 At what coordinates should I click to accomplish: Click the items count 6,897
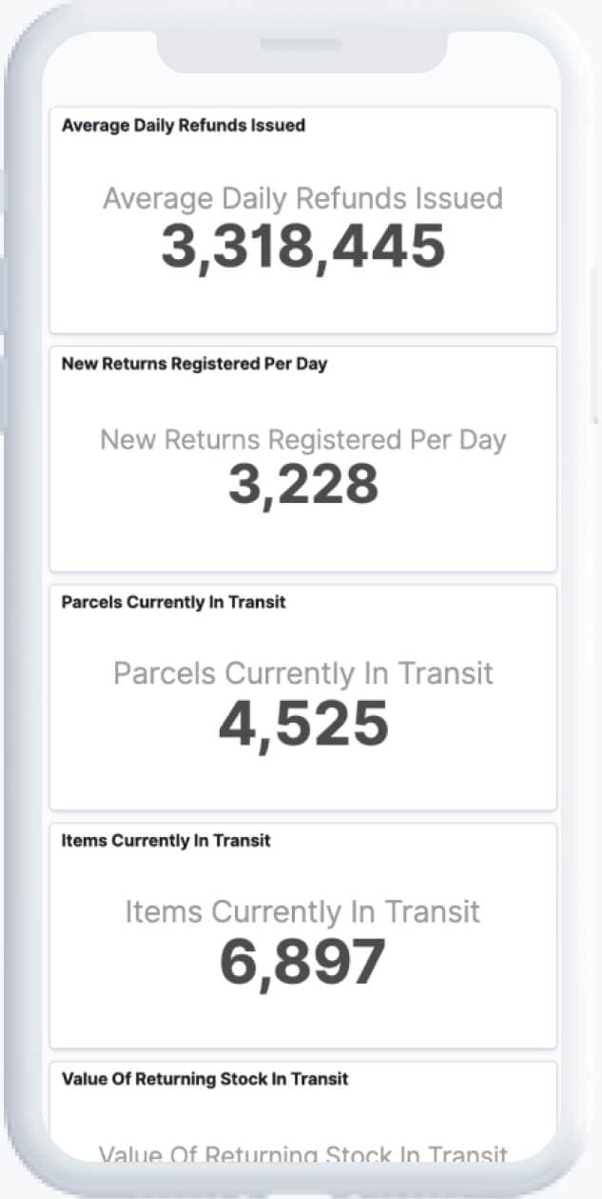(302, 962)
